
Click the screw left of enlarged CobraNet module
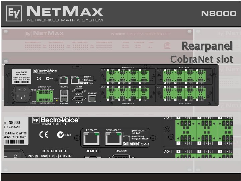pos(77,138)
